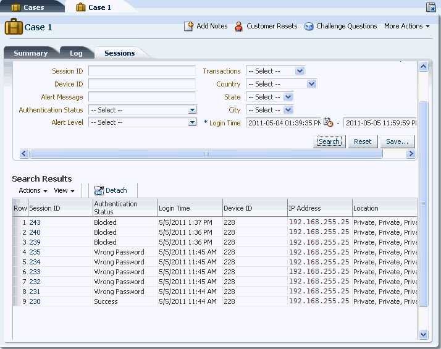Click the close tab icon at top right
This screenshot has height=349, width=441.
coord(430,7)
